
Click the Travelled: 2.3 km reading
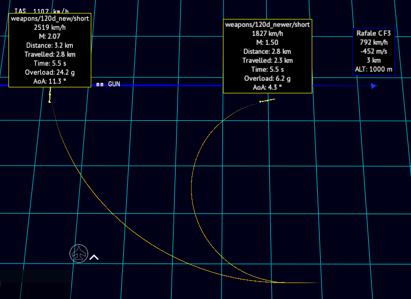point(267,60)
